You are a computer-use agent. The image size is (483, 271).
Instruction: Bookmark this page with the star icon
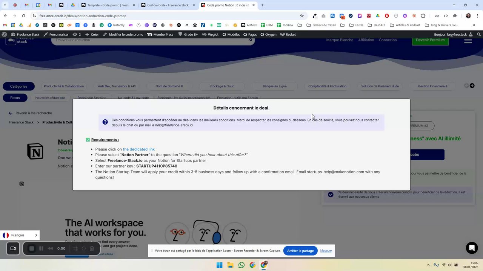tap(302, 16)
